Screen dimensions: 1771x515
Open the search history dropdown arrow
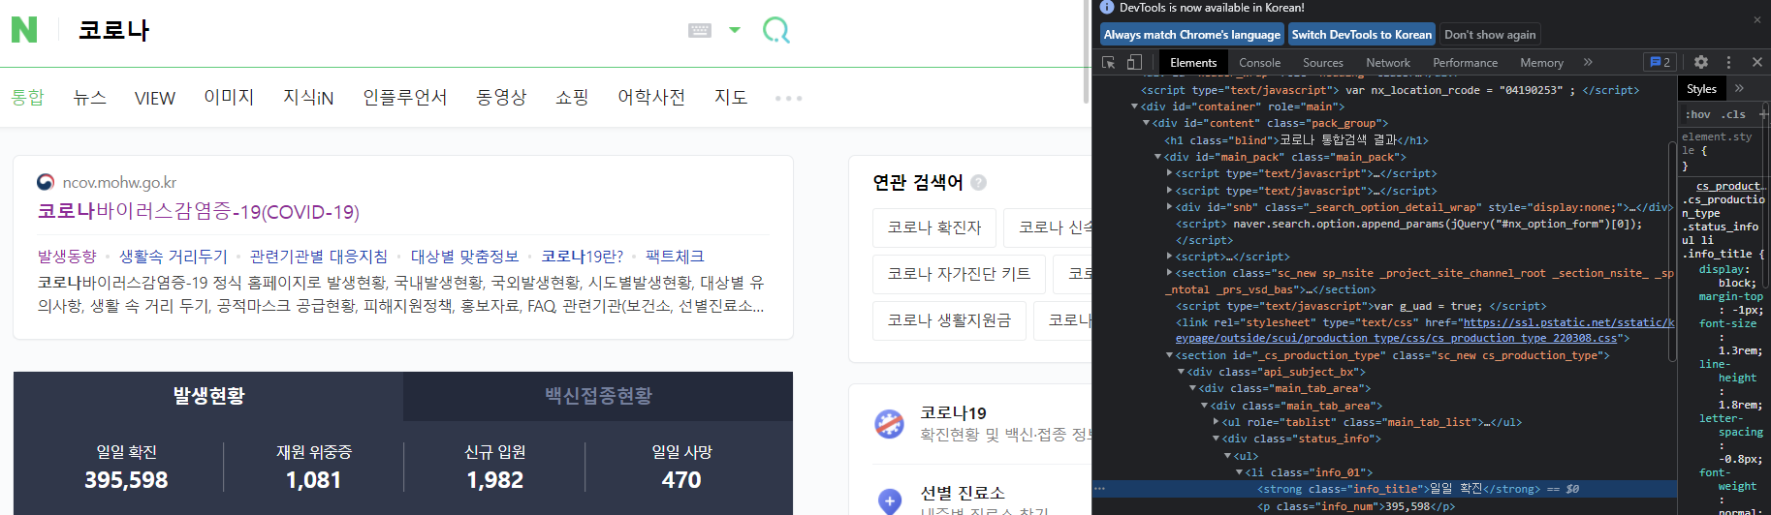click(735, 30)
